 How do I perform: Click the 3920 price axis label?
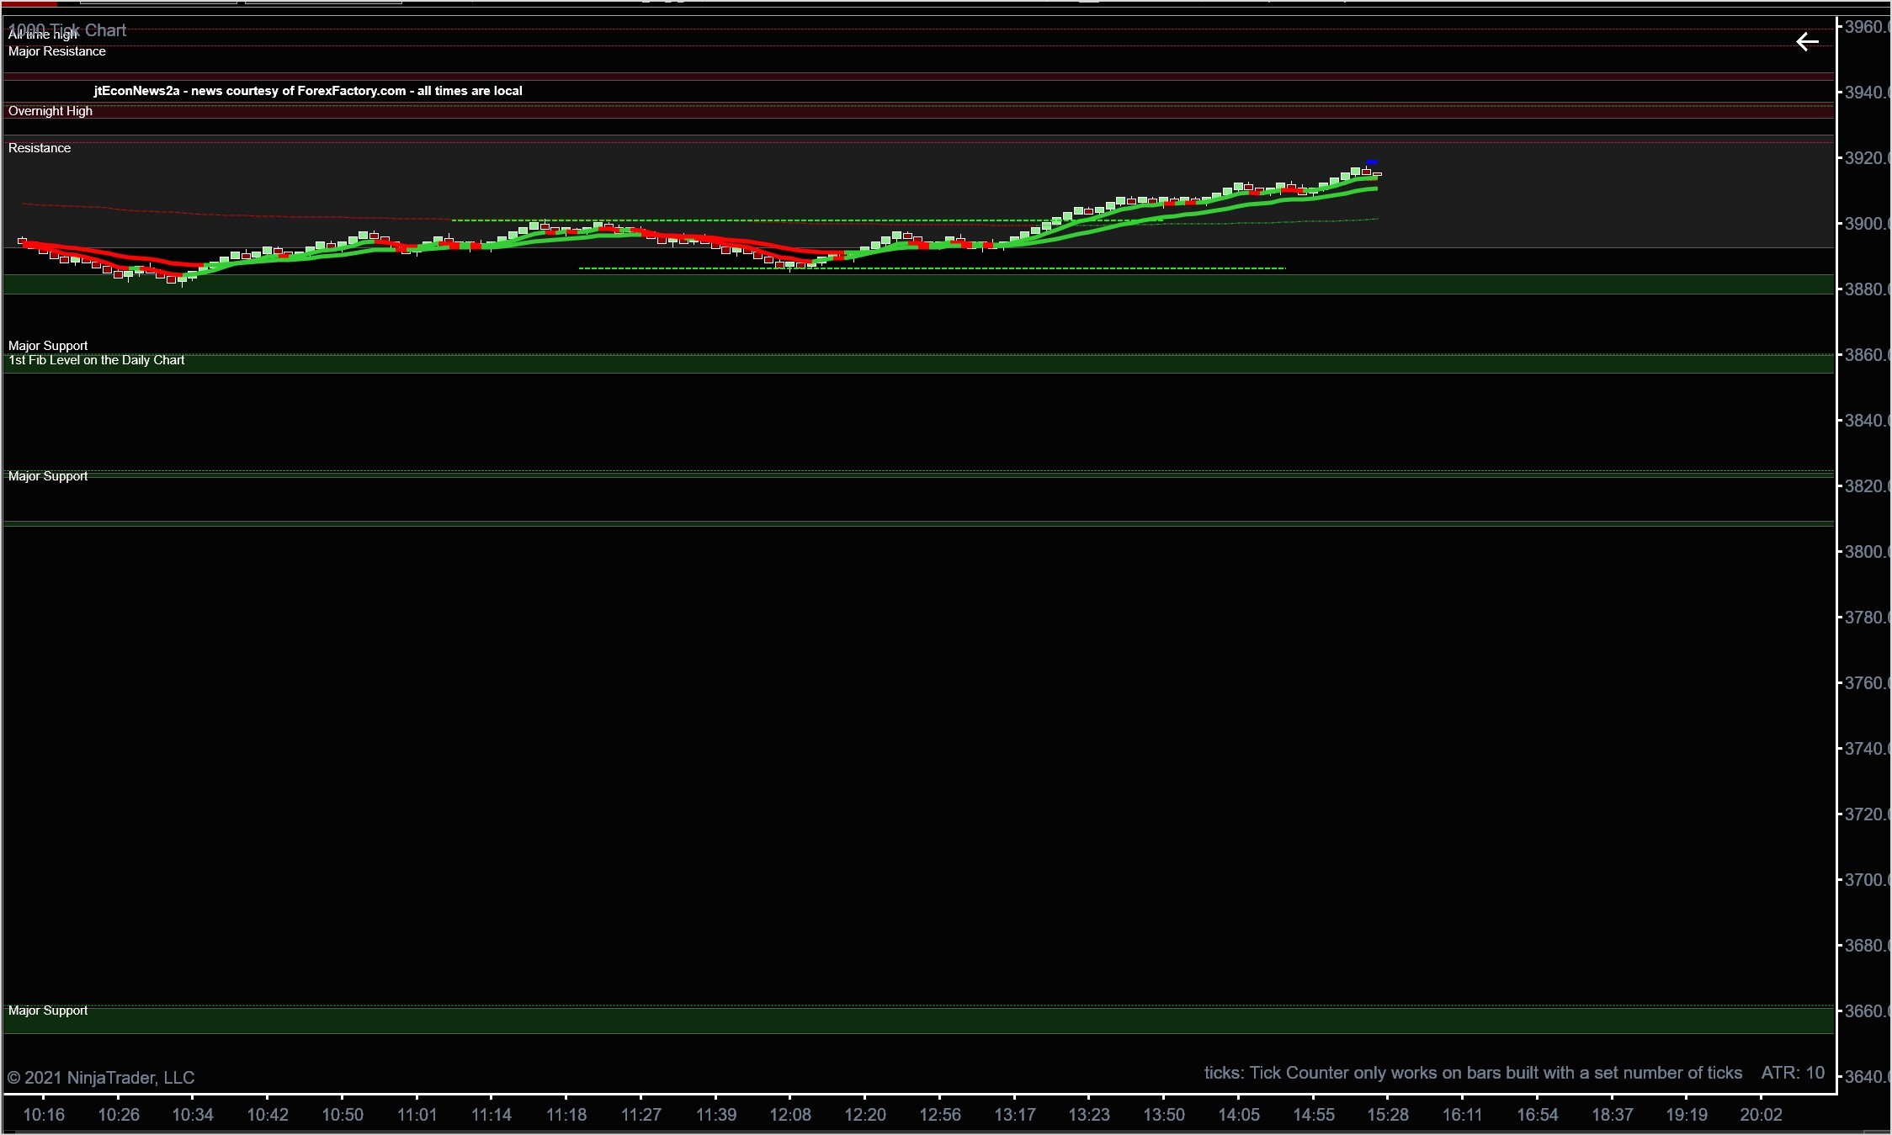click(1866, 158)
